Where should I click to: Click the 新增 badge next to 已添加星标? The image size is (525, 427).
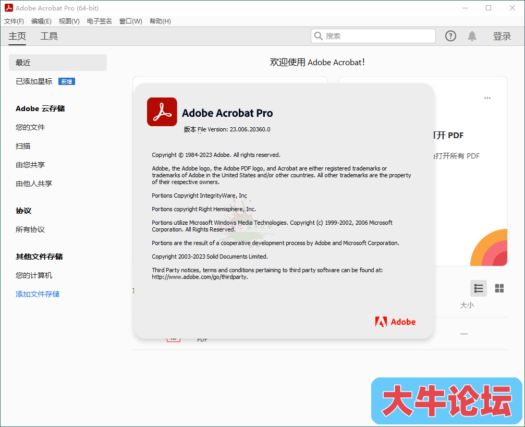67,81
